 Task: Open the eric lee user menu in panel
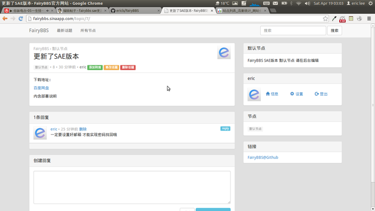pyautogui.click(x=355, y=3)
